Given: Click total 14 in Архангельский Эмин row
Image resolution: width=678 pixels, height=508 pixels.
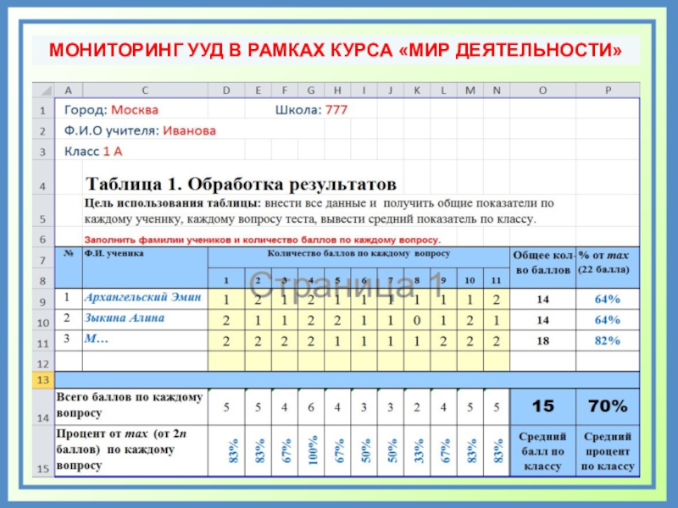Looking at the screenshot, I should coord(542,300).
